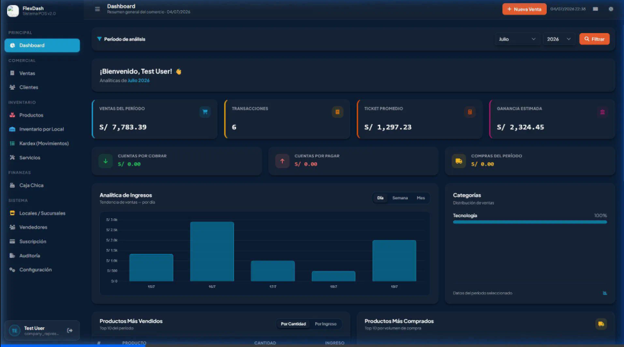Click the Filtrar button

pyautogui.click(x=594, y=39)
